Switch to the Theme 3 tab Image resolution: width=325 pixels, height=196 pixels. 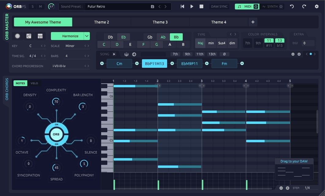click(x=160, y=22)
